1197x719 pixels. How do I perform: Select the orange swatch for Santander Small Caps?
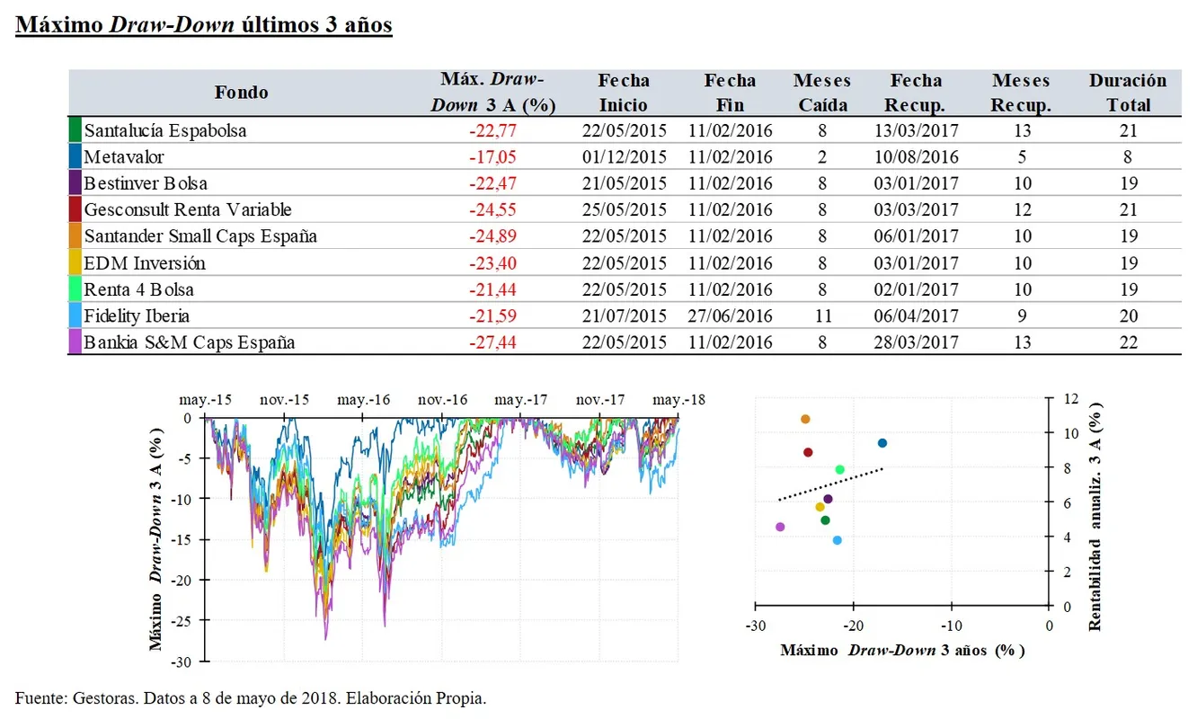(x=75, y=236)
